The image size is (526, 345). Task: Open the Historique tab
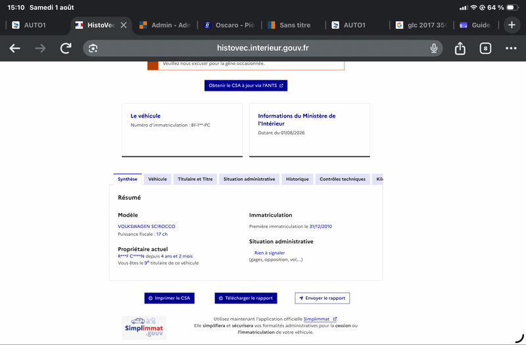point(297,179)
